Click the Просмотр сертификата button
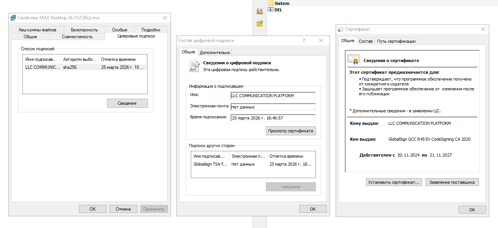The width and height of the screenshot is (498, 228). click(x=291, y=131)
